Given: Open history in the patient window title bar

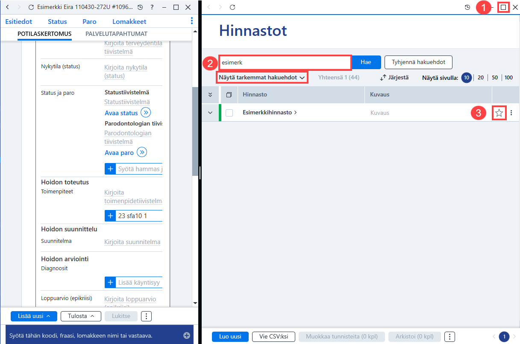Looking at the screenshot, I should point(140,8).
